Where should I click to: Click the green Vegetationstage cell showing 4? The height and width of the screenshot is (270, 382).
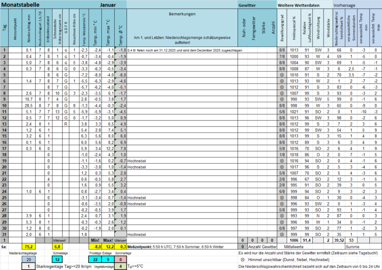click(119, 267)
